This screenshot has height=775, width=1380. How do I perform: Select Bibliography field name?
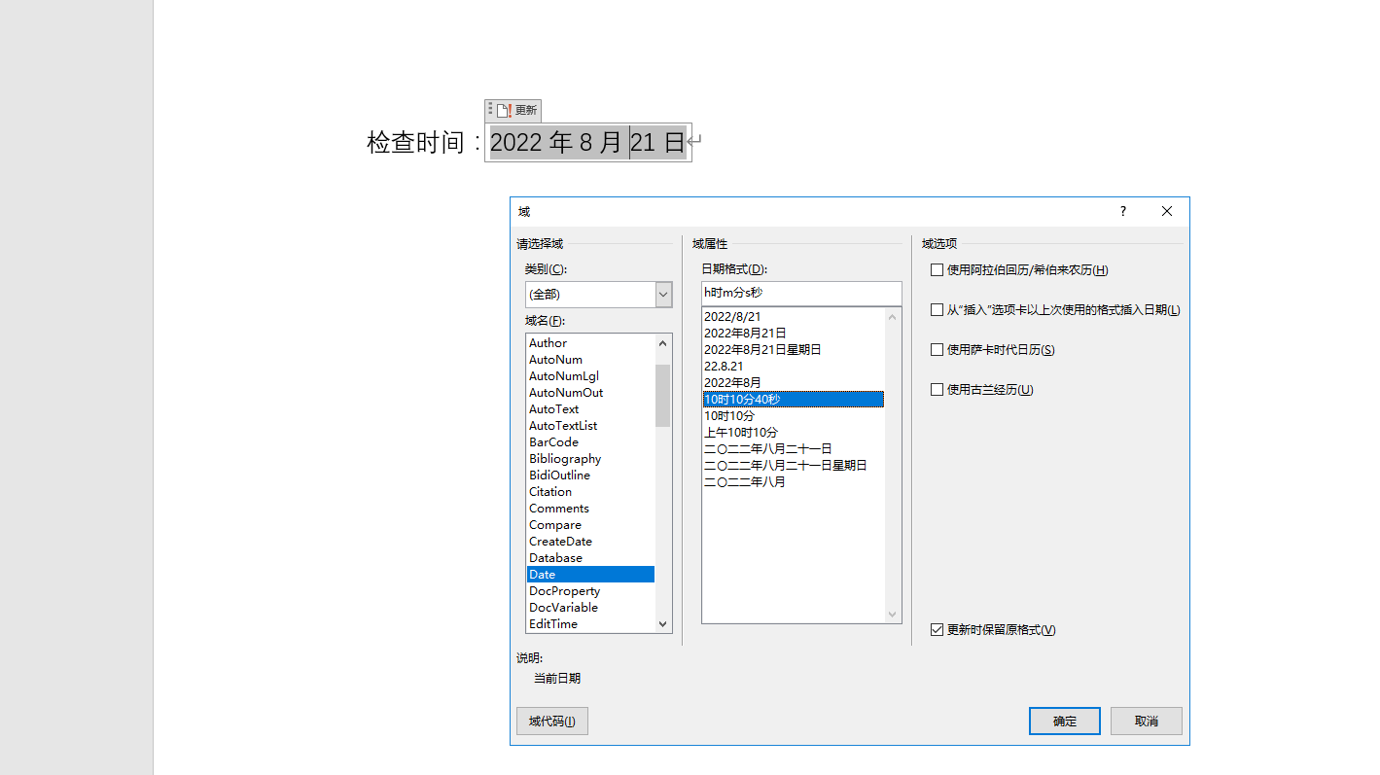click(590, 459)
